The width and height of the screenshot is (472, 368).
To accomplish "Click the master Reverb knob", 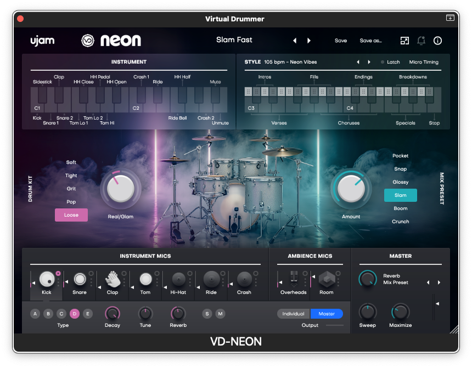I will (x=368, y=279).
